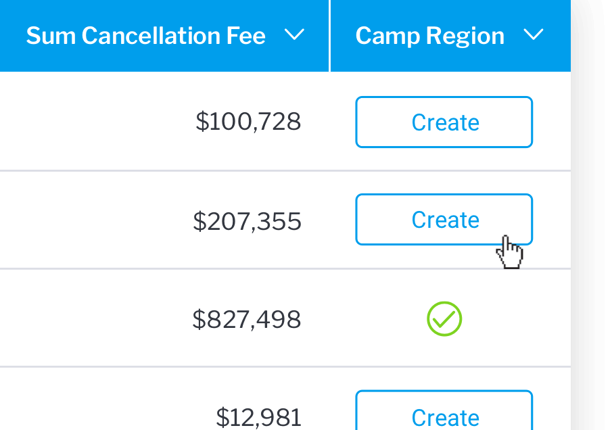Click the Sum Cancellation Fee header label
Image resolution: width=610 pixels, height=430 pixels.
tap(146, 36)
